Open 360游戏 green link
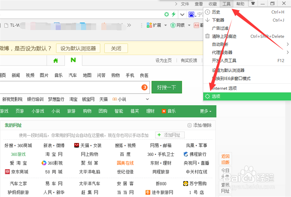Screen dimensions: 291x197 tap(18, 154)
